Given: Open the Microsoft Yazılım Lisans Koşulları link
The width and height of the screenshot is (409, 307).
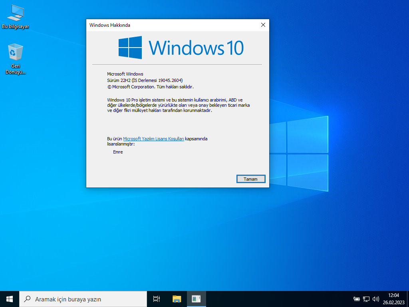Looking at the screenshot, I should (x=154, y=139).
